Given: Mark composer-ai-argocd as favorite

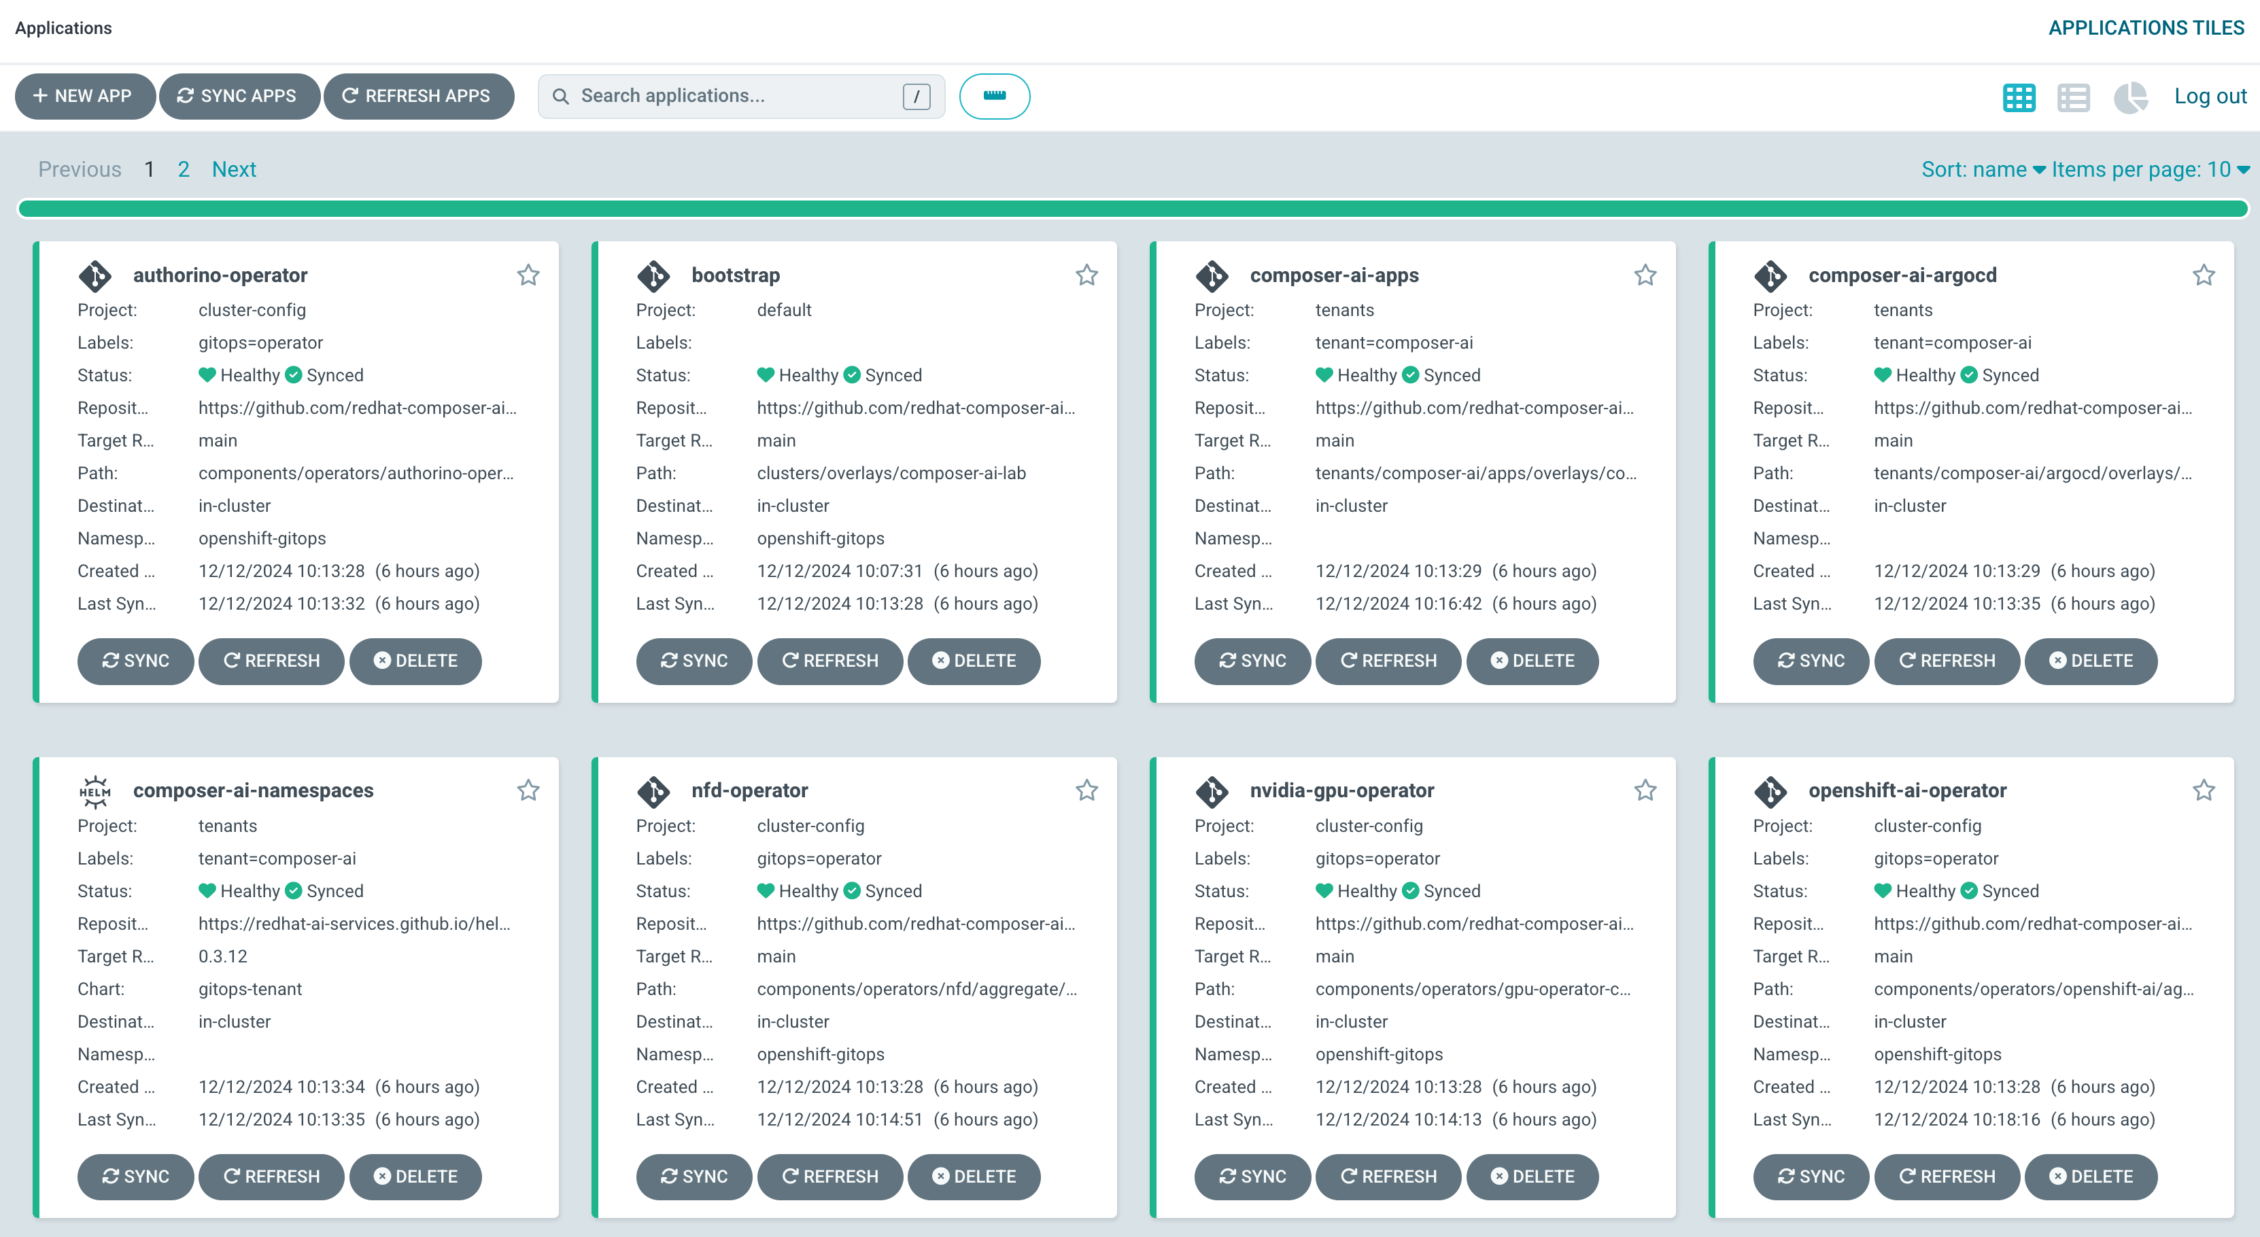Looking at the screenshot, I should tap(2204, 275).
